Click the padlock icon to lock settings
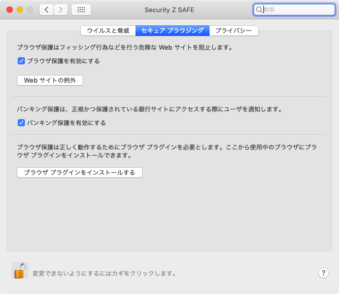This screenshot has height=294, width=339. point(20,271)
